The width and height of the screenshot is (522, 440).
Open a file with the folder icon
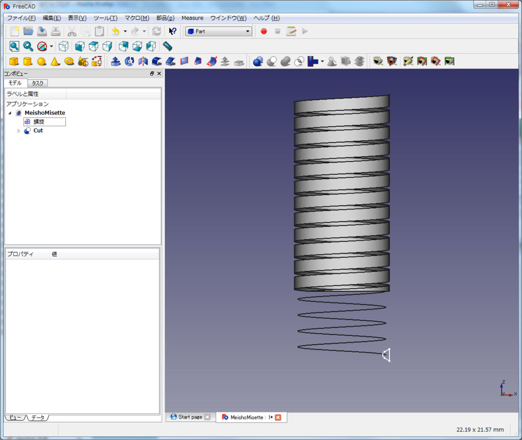tap(29, 31)
